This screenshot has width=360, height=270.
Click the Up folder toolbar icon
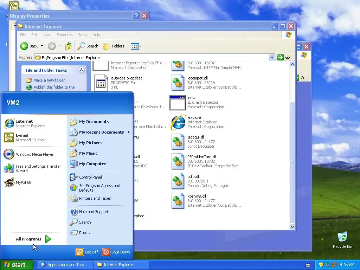(69, 46)
